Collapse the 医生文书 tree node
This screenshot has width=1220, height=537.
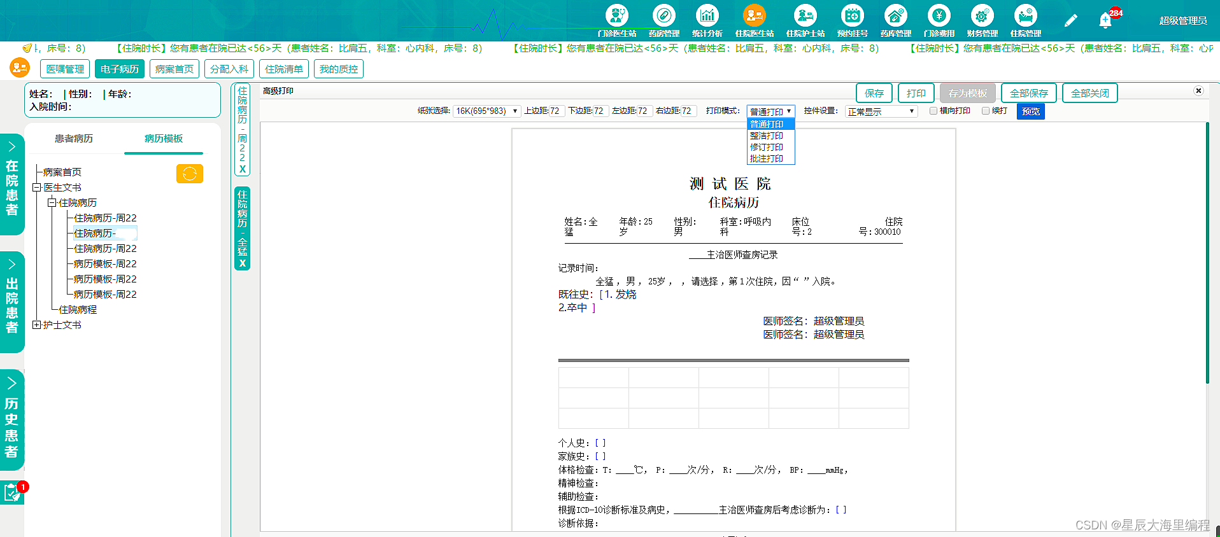tap(36, 188)
